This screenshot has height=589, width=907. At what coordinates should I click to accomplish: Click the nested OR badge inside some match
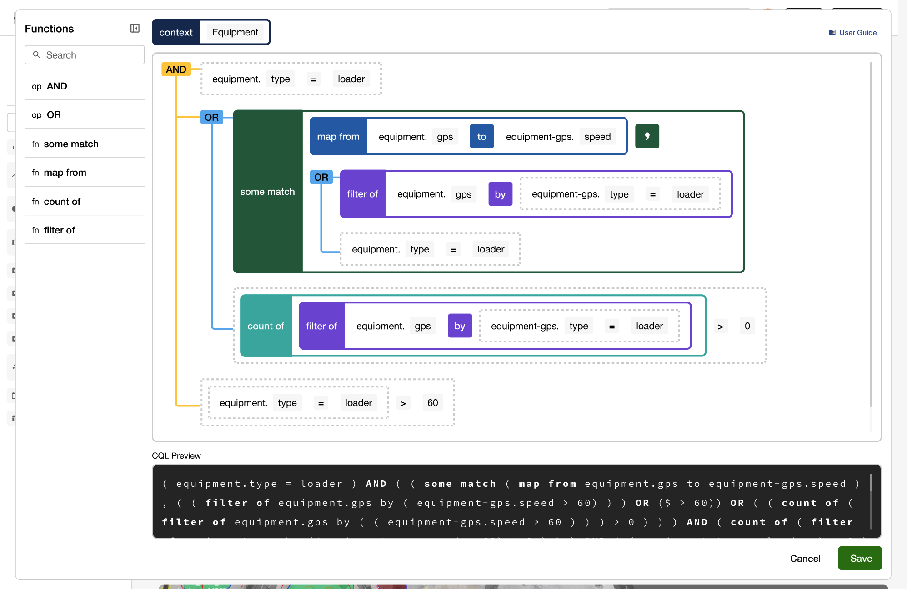(321, 177)
